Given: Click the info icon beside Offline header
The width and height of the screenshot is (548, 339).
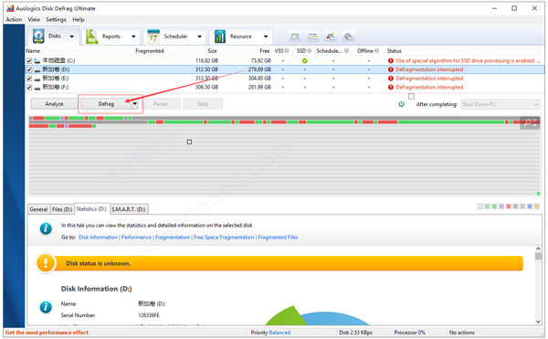Looking at the screenshot, I should (x=376, y=50).
